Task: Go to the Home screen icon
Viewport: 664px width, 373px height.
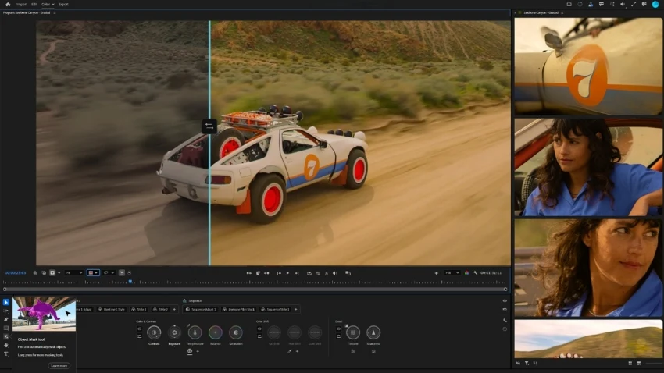Action: [x=8, y=4]
